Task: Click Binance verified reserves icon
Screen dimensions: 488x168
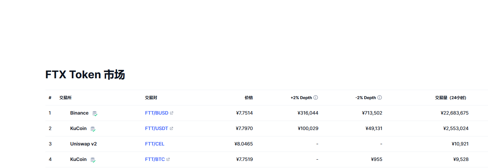Action: coord(95,114)
